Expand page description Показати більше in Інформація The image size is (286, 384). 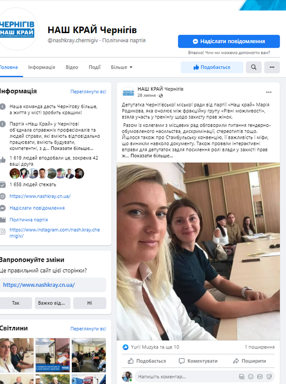pos(72,148)
